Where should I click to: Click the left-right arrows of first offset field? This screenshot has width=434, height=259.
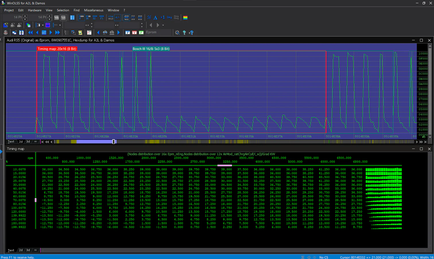[87, 25]
